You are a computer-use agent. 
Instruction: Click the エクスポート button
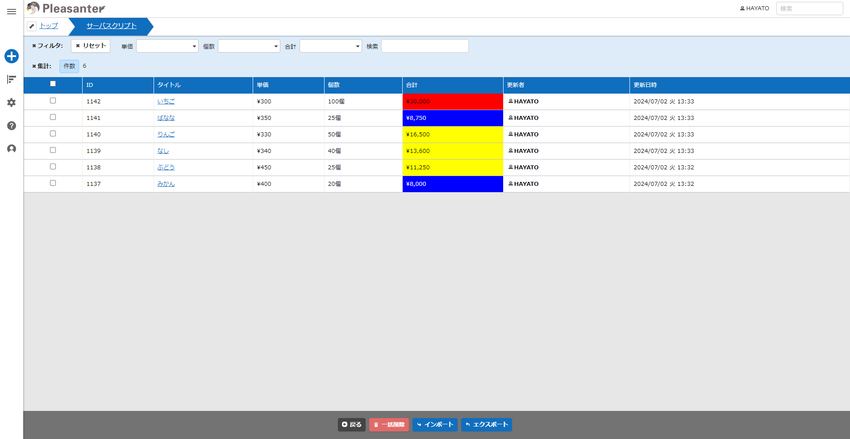tap(487, 425)
